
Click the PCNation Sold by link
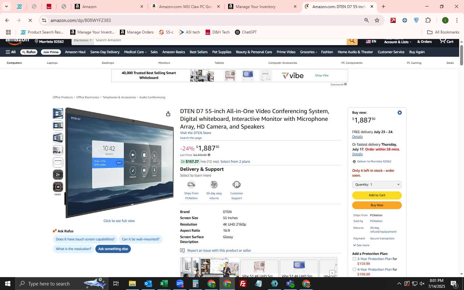376,221
